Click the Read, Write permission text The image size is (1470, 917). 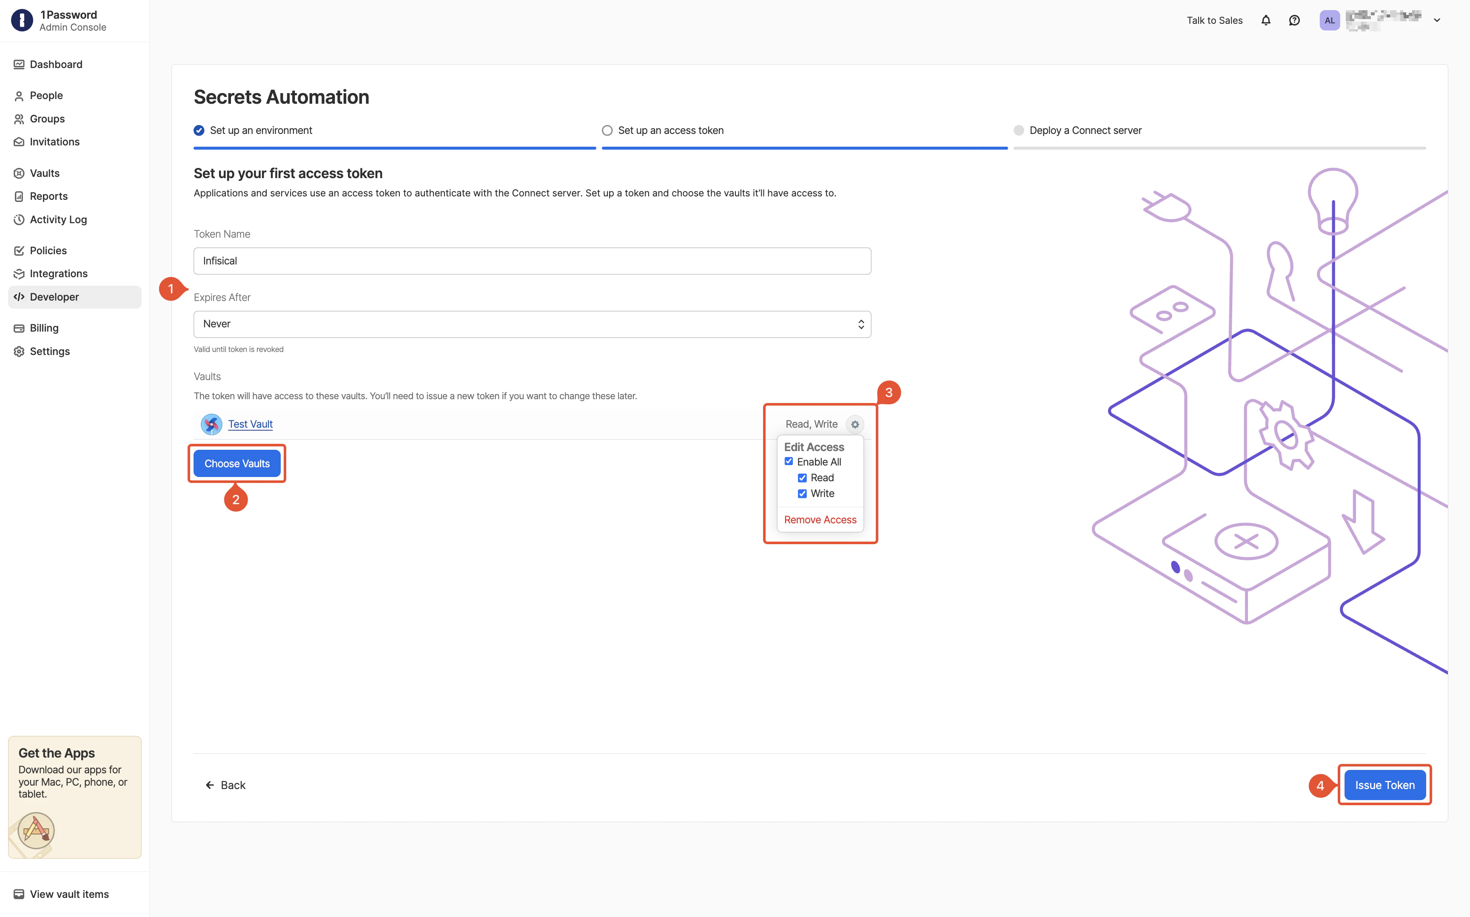coord(811,424)
